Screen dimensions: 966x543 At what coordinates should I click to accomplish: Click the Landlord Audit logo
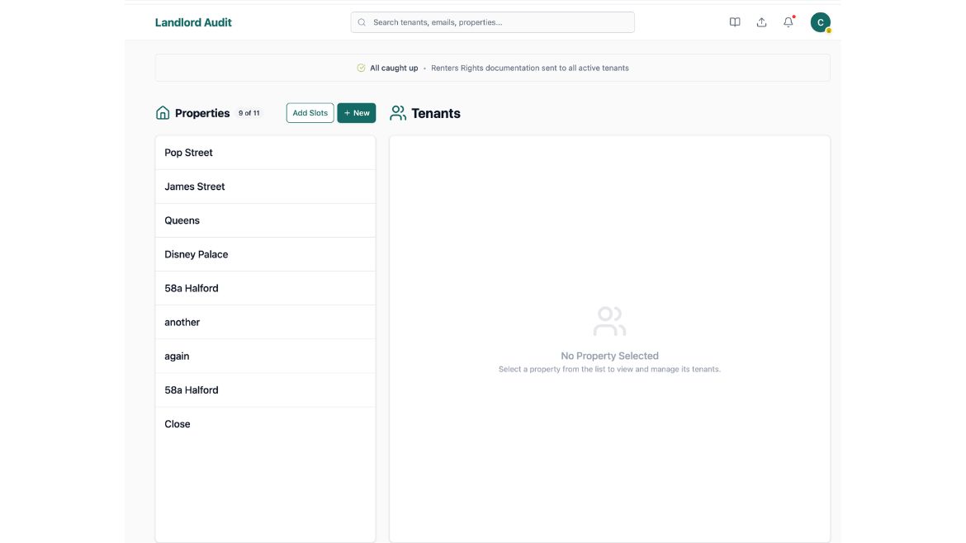pyautogui.click(x=193, y=22)
